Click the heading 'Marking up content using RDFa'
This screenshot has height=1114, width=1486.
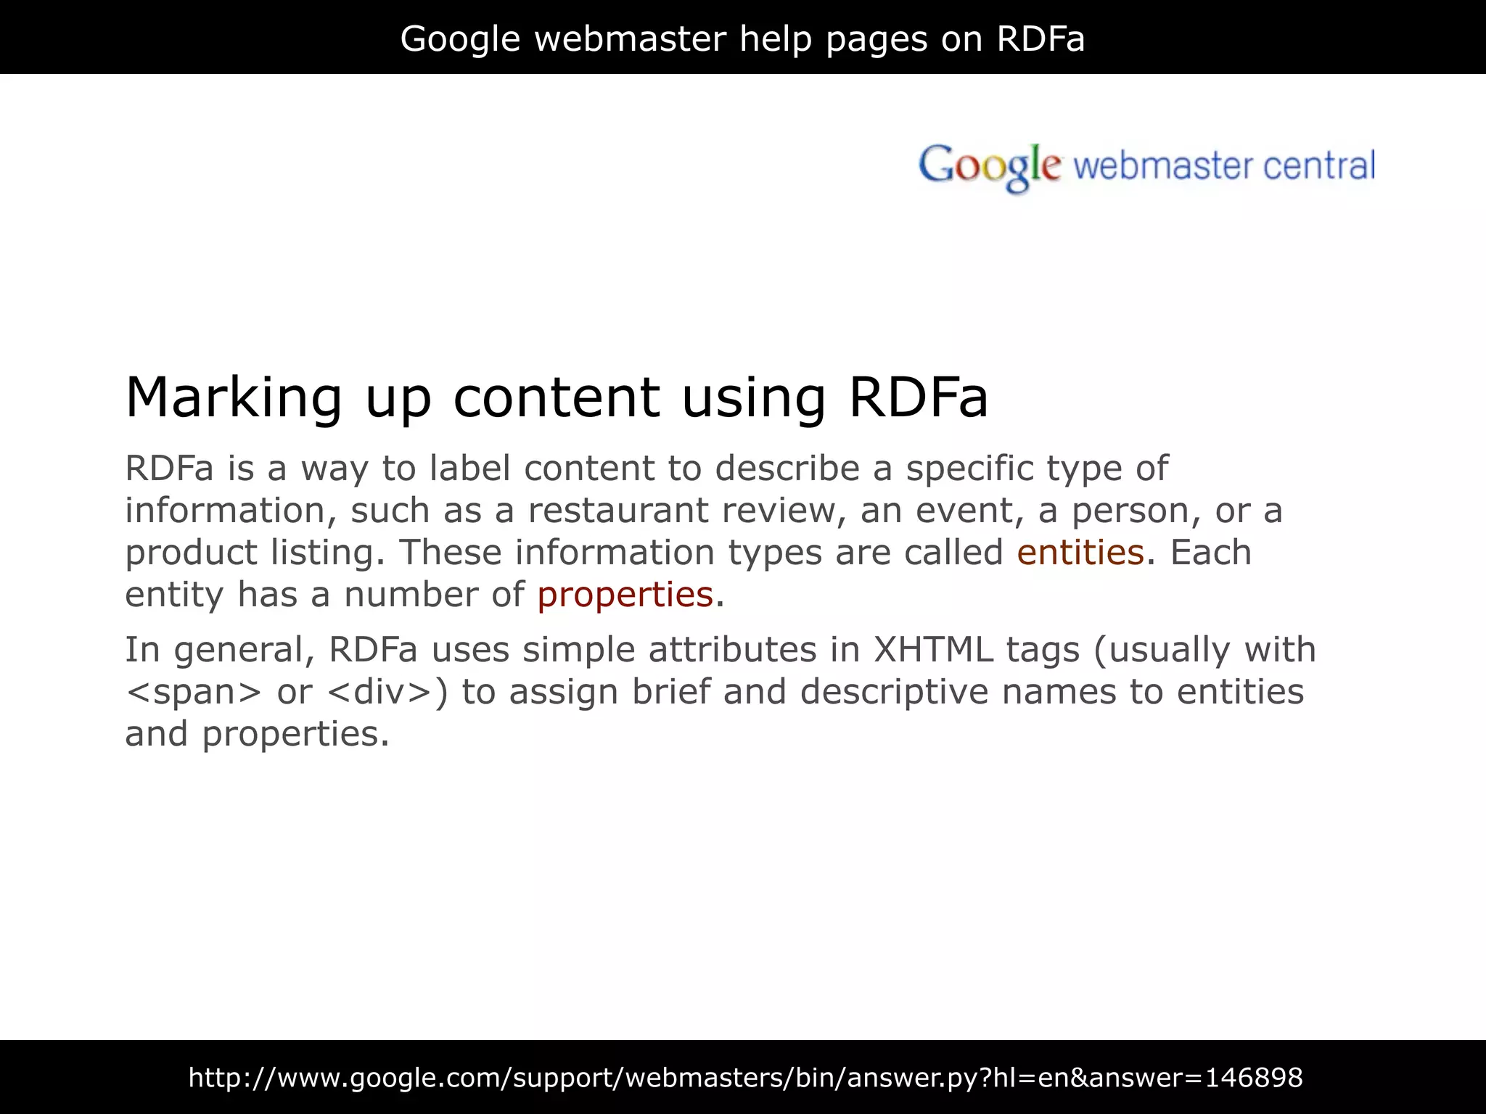[x=557, y=397]
